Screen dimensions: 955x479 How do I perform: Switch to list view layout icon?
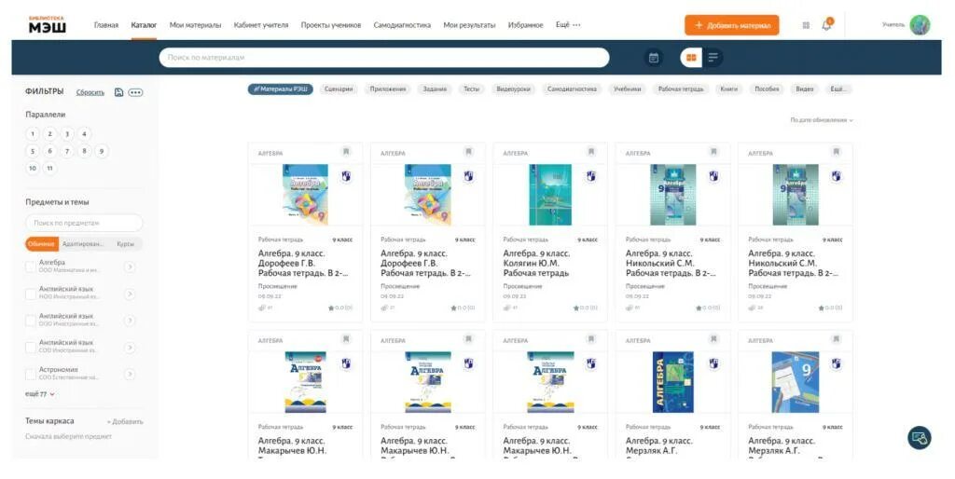pos(713,58)
